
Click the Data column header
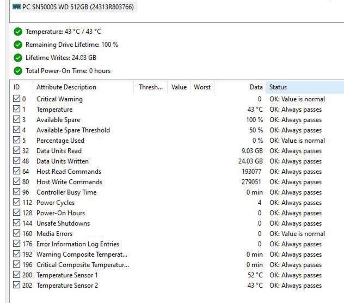tap(240, 87)
